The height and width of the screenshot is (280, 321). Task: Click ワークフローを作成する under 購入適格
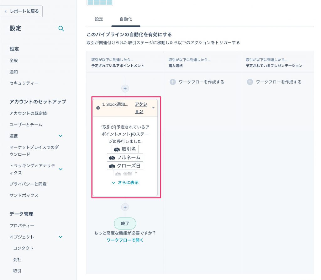(x=202, y=82)
